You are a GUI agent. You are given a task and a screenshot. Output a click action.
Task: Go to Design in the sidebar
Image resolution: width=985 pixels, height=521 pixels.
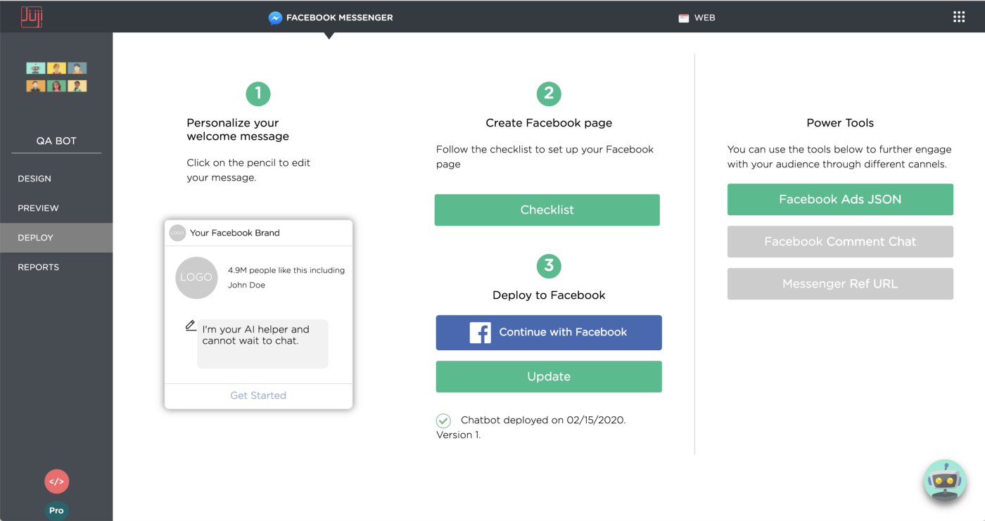[56, 179]
